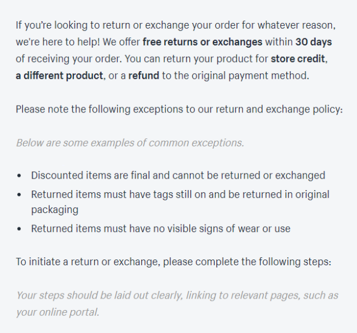Click the phrase 'we're here to help!'

coord(58,42)
